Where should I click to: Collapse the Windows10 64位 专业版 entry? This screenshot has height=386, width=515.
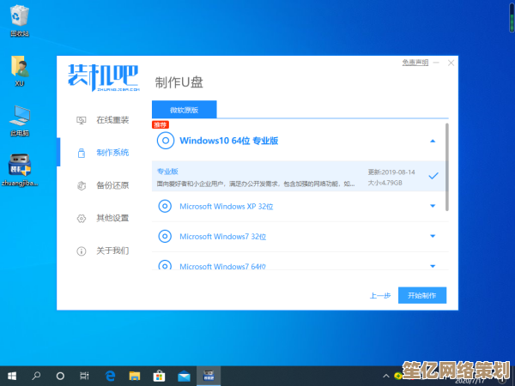[433, 141]
